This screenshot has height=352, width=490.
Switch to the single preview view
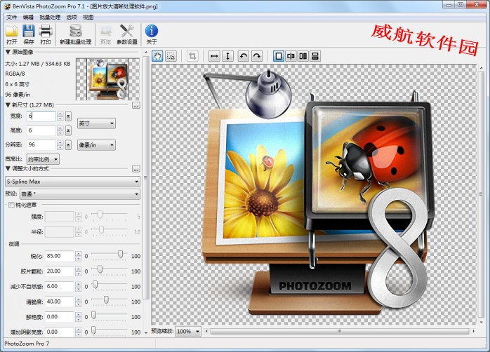pyautogui.click(x=279, y=56)
